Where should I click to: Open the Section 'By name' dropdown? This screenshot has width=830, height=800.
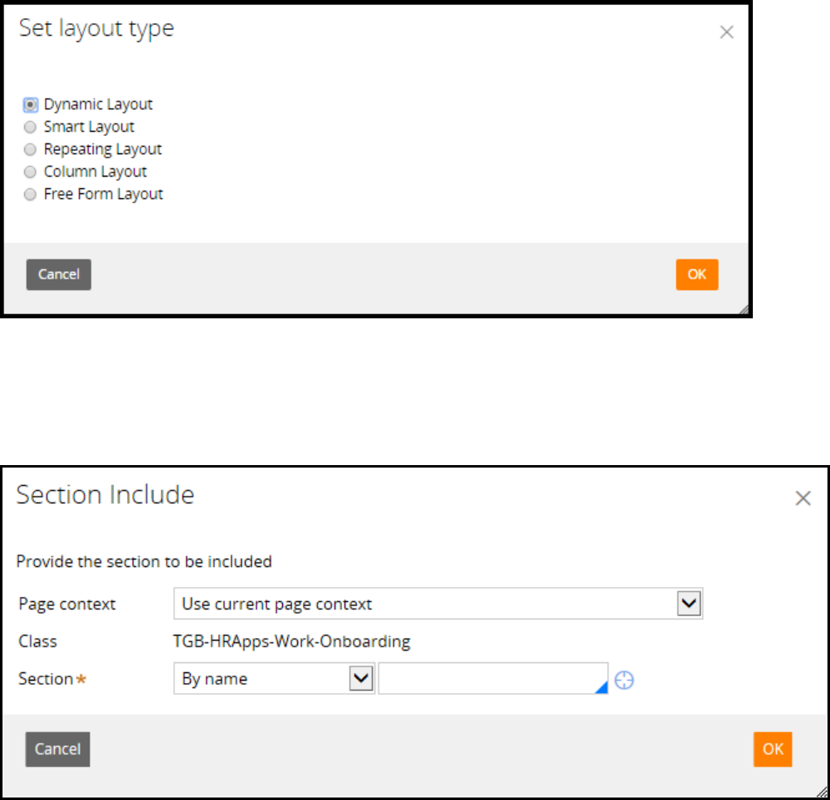click(x=360, y=678)
